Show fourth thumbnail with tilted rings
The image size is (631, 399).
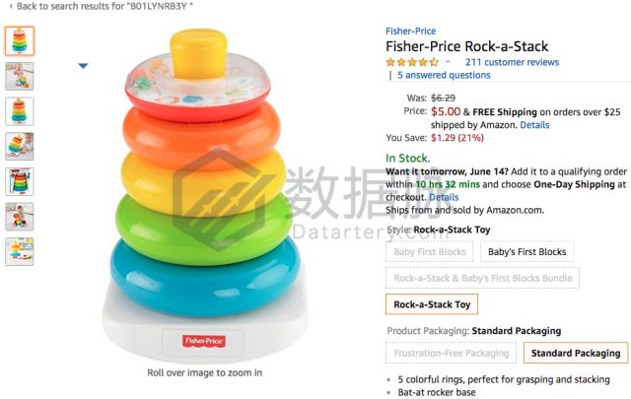20,147
